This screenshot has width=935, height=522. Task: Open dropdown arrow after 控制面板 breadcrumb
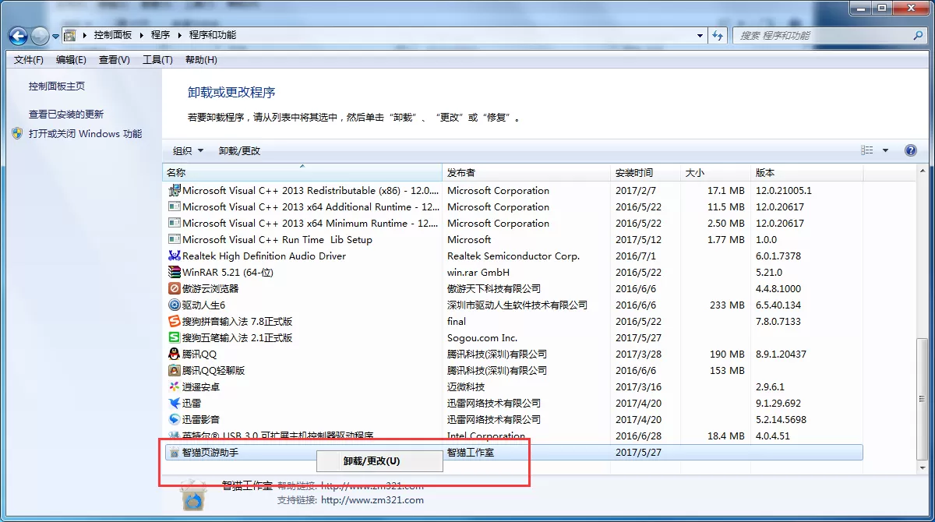(x=140, y=35)
